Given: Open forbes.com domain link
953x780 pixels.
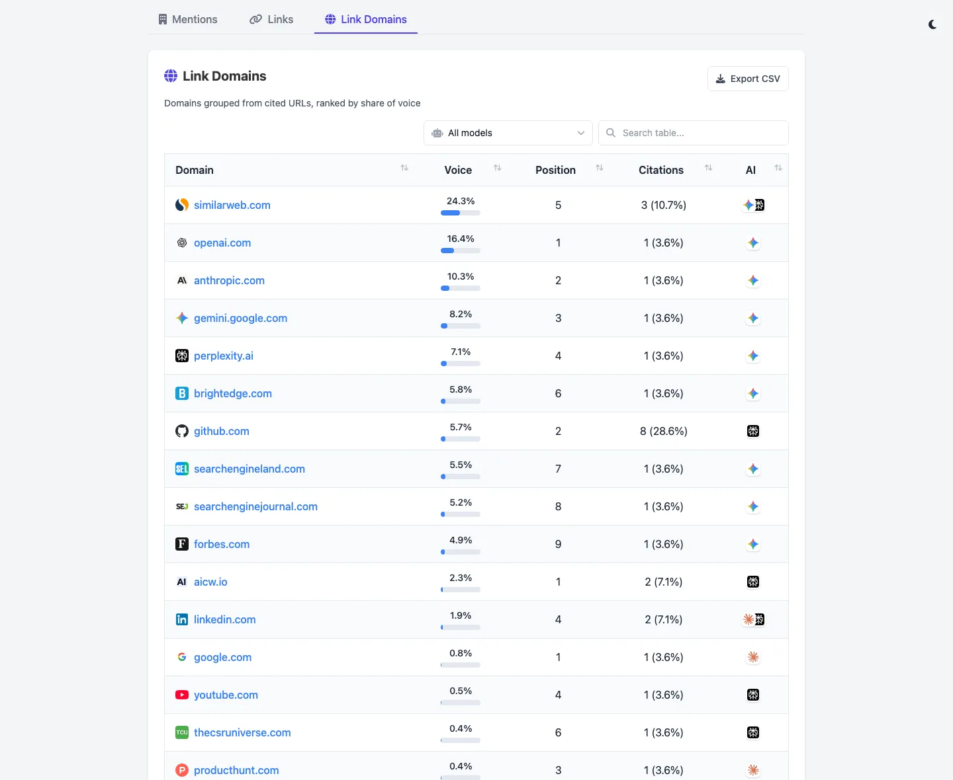Looking at the screenshot, I should click(x=222, y=544).
